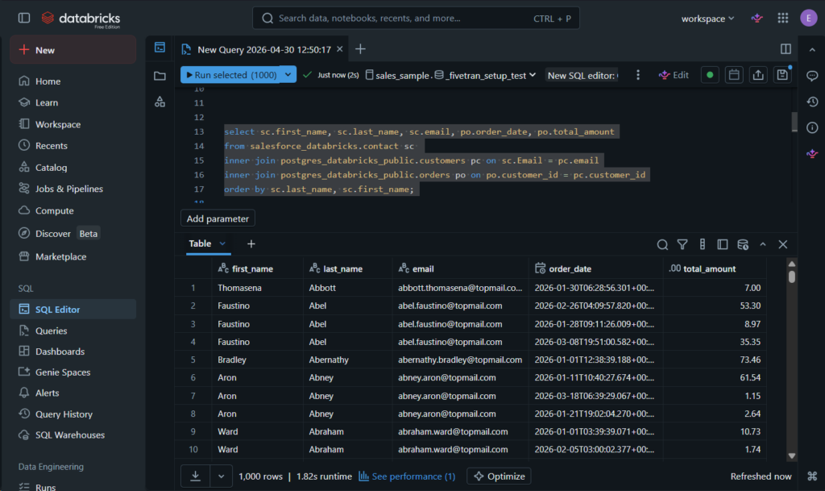Click the email column header
The width and height of the screenshot is (825, 491).
coord(460,269)
